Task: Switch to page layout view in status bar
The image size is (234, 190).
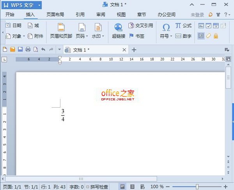Action: click(122, 187)
